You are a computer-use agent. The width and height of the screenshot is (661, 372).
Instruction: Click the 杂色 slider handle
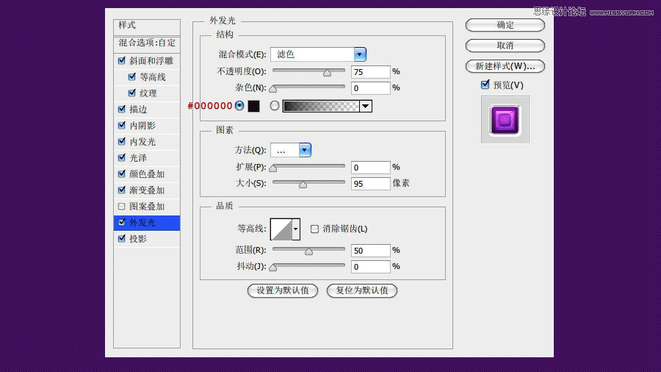pos(273,88)
